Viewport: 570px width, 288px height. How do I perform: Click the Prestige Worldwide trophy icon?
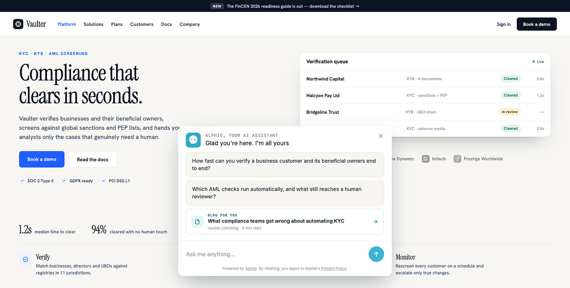tap(457, 159)
